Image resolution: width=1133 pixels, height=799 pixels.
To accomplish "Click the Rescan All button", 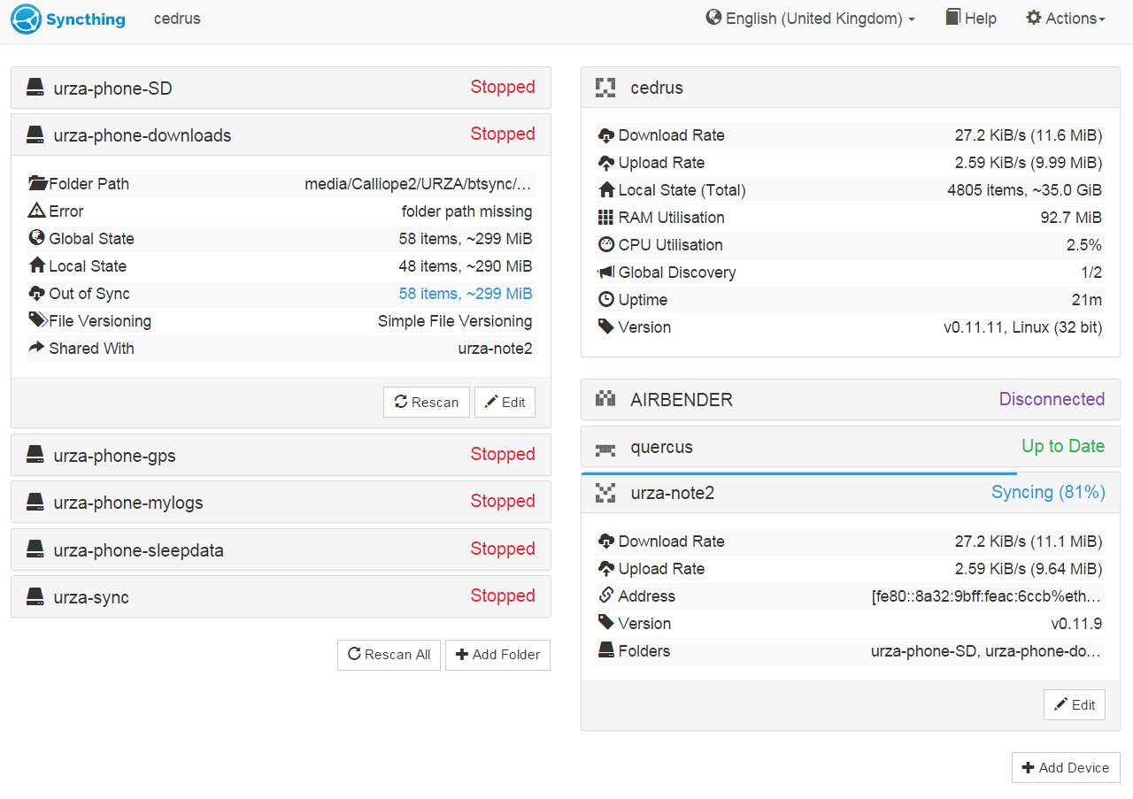I will click(389, 655).
